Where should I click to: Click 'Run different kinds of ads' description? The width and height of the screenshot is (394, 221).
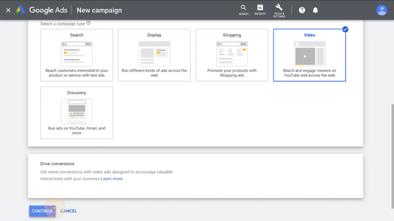tap(154, 73)
